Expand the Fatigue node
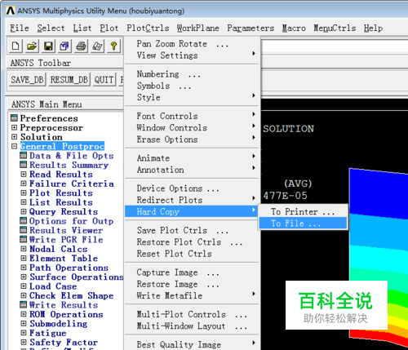The image size is (408, 350). coord(24,333)
